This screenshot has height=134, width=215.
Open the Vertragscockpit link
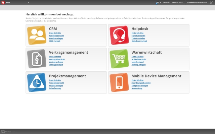[x=56, y=65]
